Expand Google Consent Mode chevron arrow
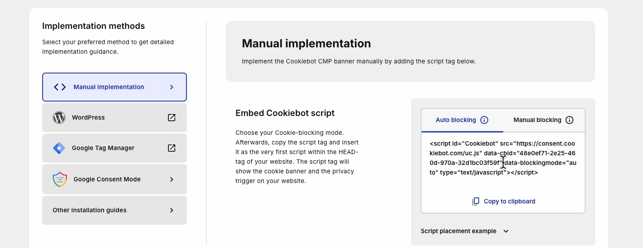This screenshot has height=248, width=643. [x=172, y=179]
